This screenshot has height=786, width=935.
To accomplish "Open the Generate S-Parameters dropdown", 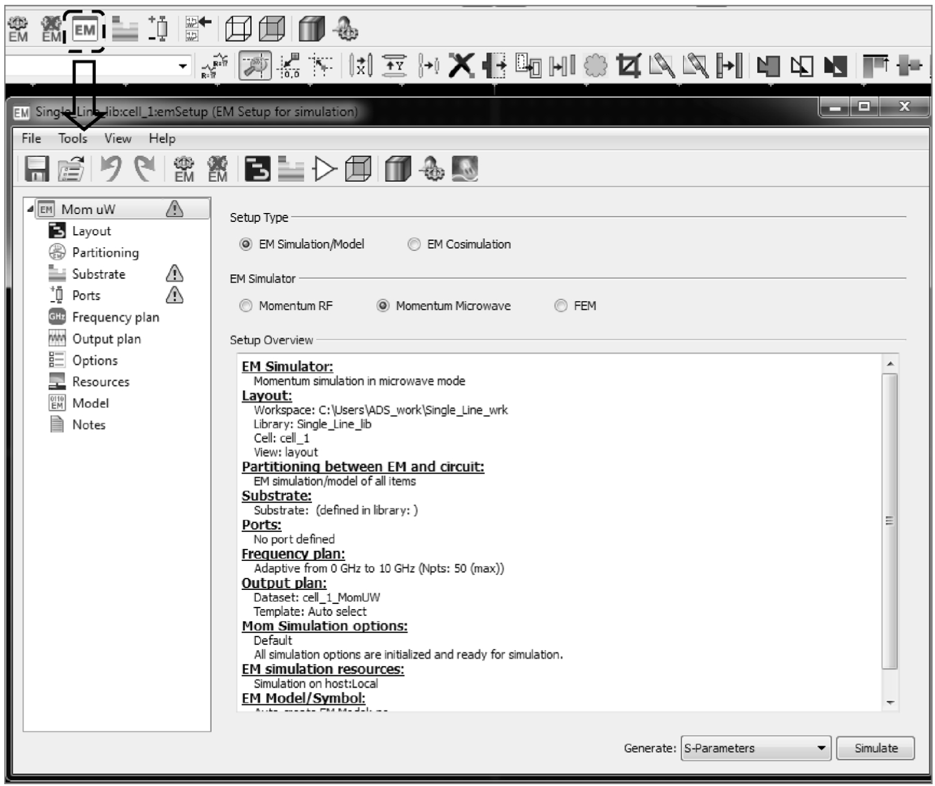I will point(755,748).
